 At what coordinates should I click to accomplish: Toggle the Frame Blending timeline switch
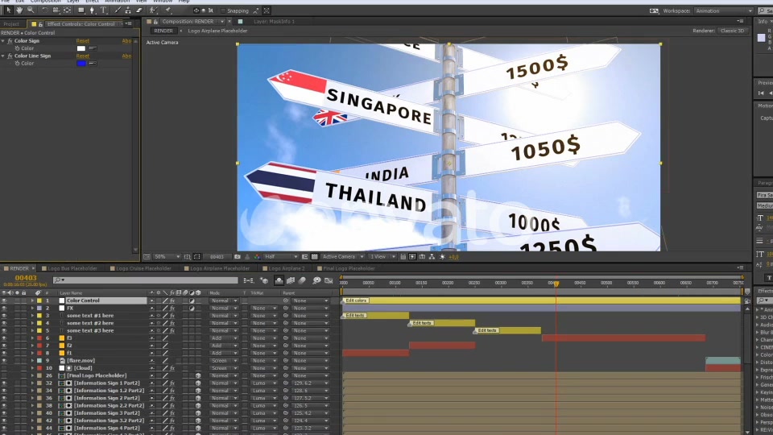click(291, 280)
